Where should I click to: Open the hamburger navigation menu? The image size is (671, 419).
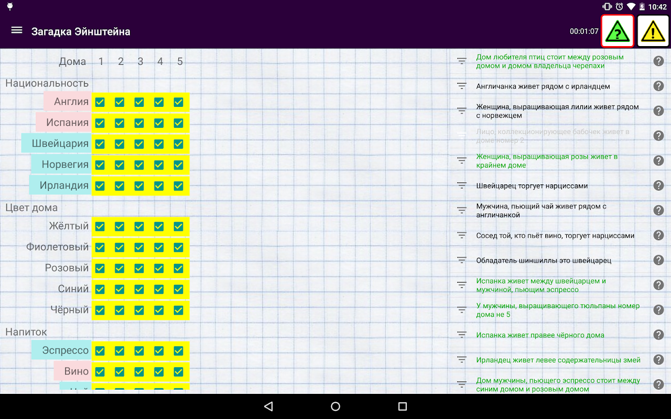17,30
